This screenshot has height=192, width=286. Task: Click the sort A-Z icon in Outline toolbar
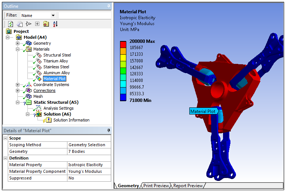55,24
